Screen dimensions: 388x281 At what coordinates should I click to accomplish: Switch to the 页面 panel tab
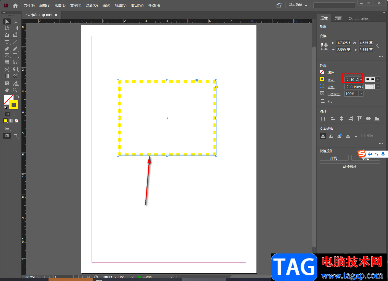point(338,18)
